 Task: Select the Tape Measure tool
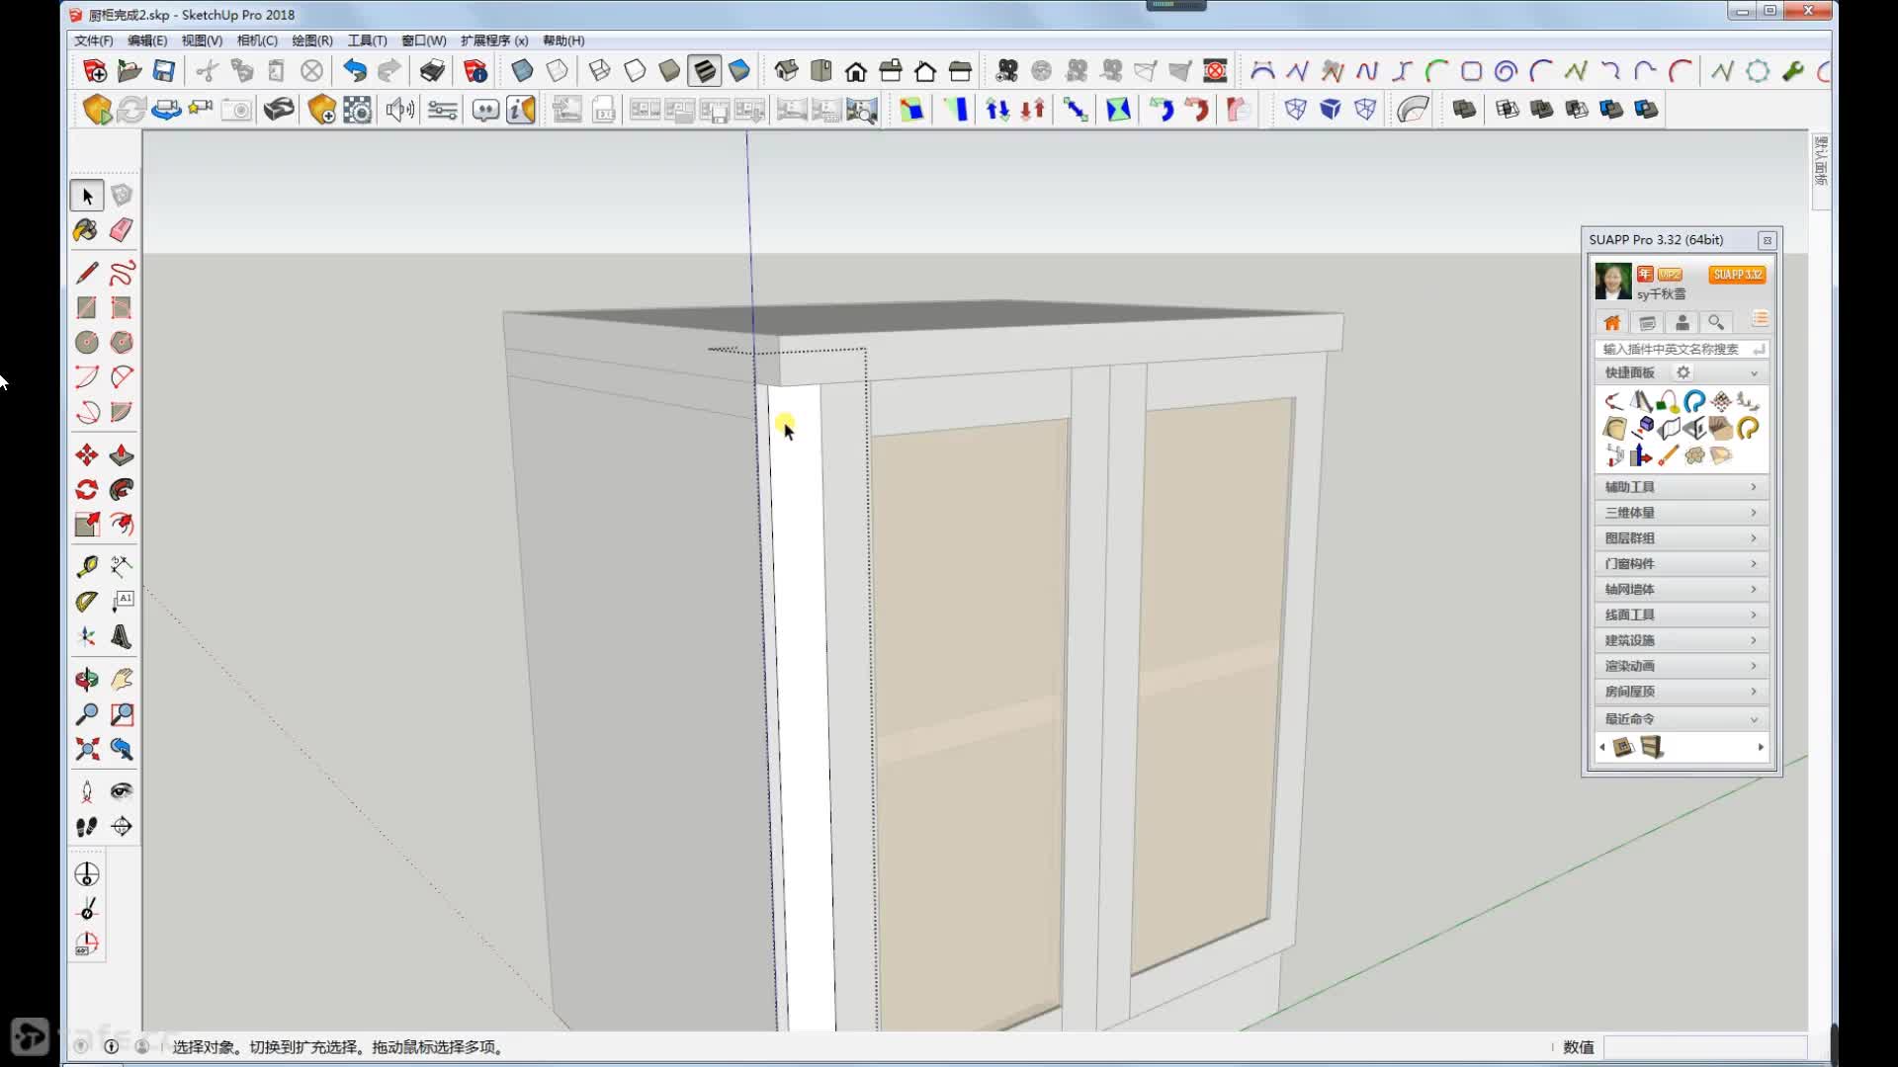tap(87, 566)
